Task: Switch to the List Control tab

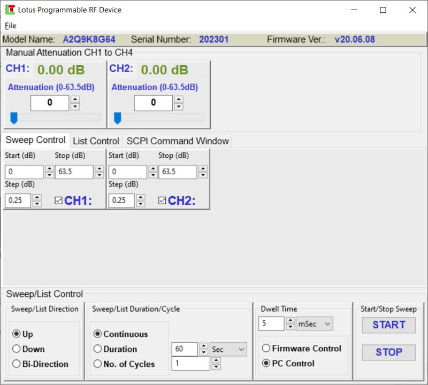Action: (x=96, y=141)
